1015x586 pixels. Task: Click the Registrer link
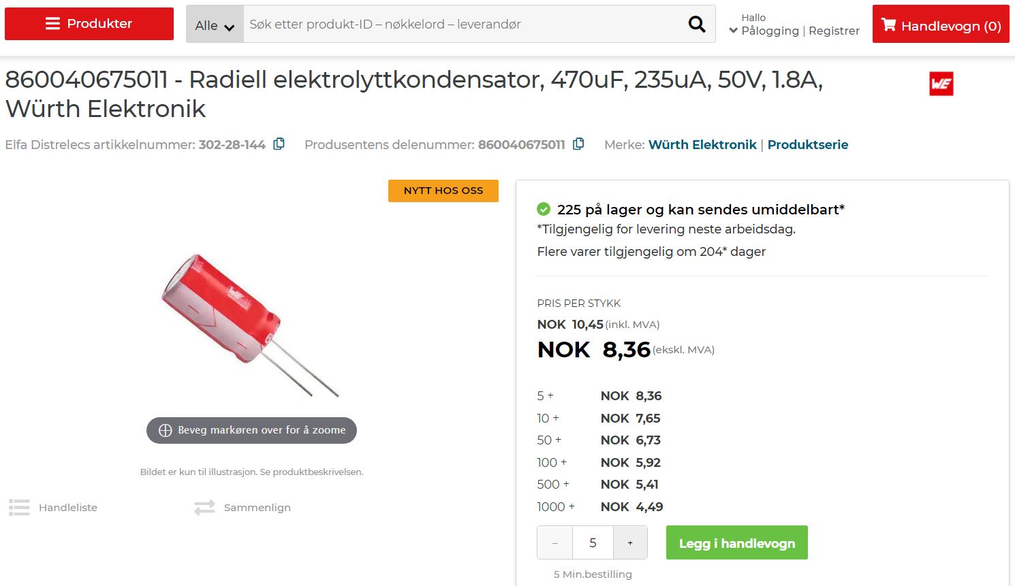click(834, 31)
